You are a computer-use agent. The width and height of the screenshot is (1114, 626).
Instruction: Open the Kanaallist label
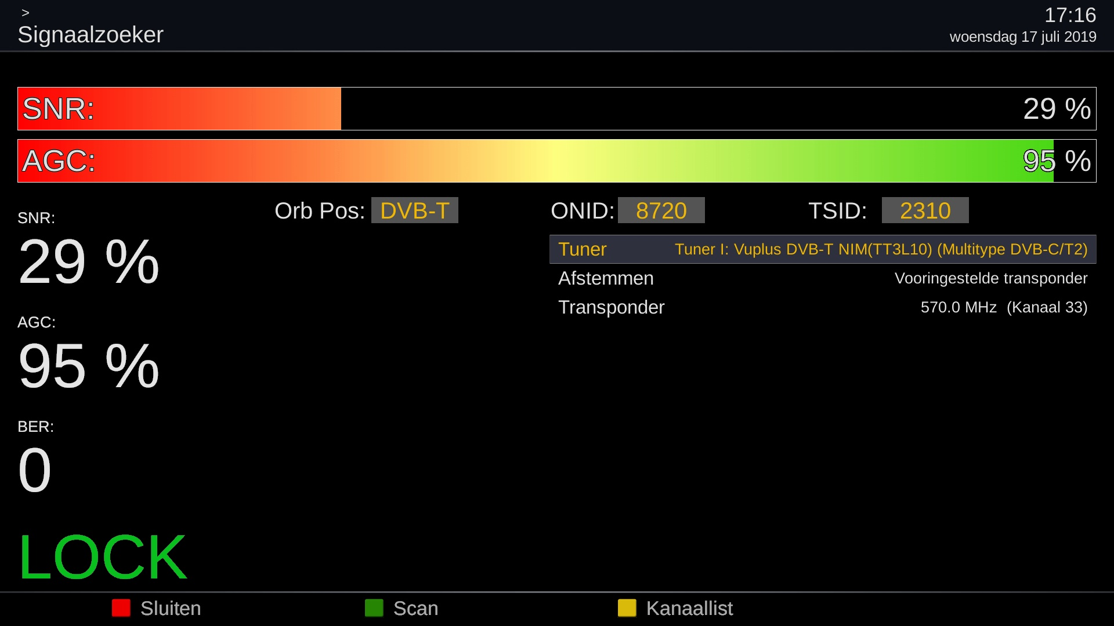(x=689, y=609)
